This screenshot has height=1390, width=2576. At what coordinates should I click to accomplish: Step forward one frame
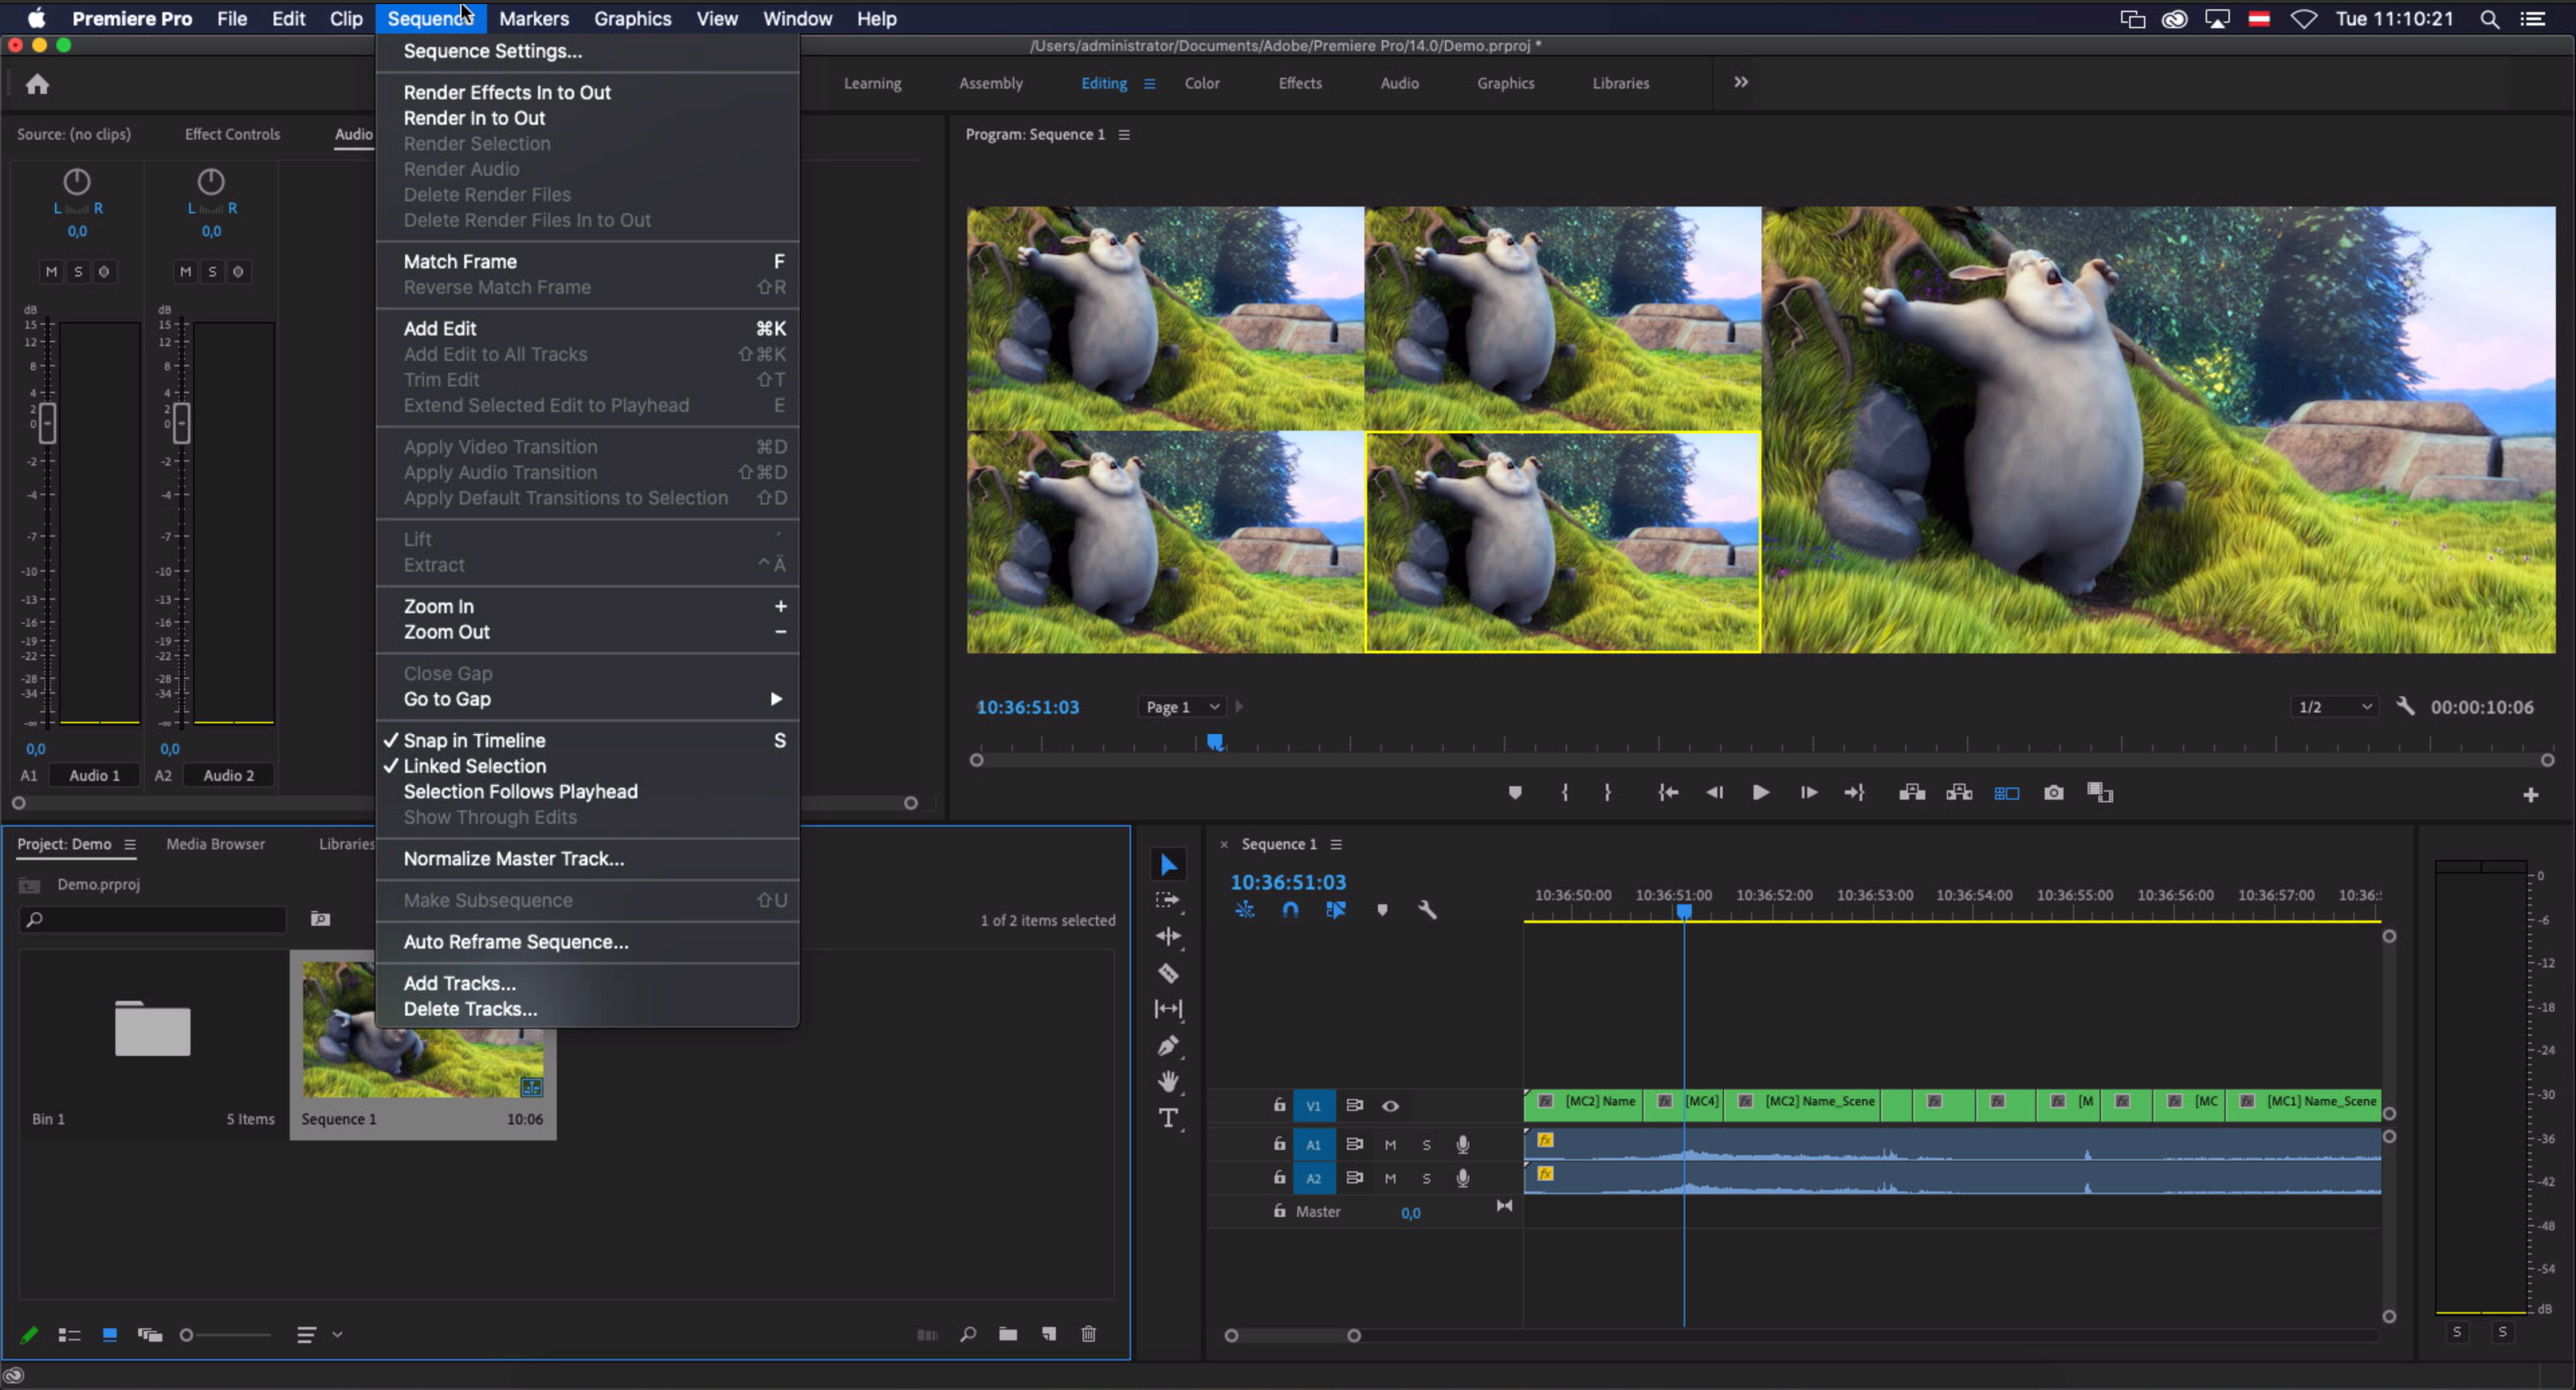coord(1808,793)
